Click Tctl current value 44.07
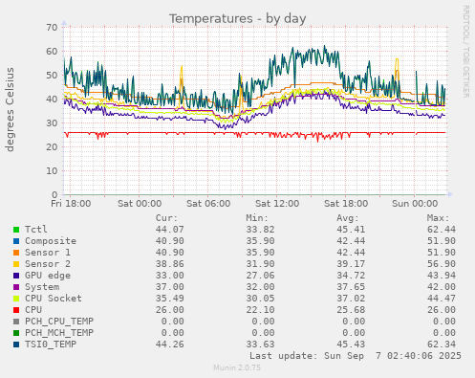The image size is (475, 378). point(169,230)
